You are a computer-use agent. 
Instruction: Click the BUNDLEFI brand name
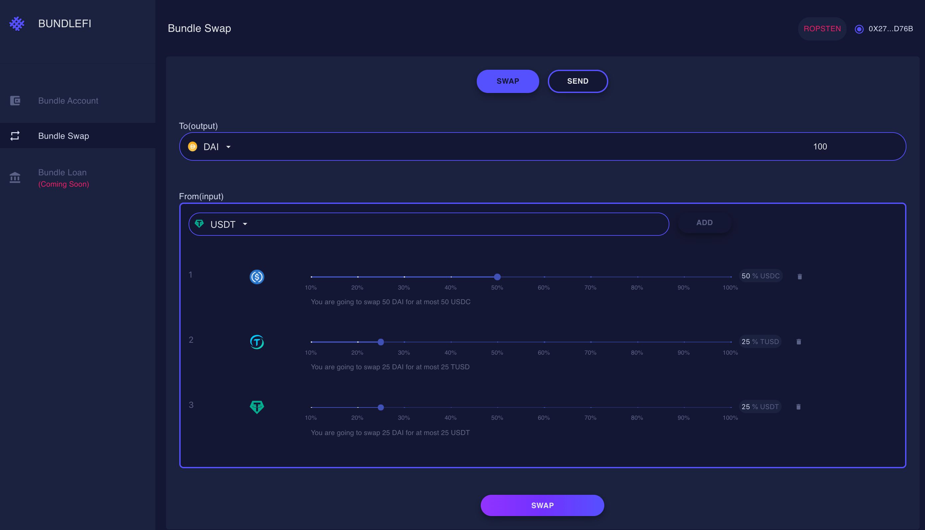pyautogui.click(x=65, y=24)
